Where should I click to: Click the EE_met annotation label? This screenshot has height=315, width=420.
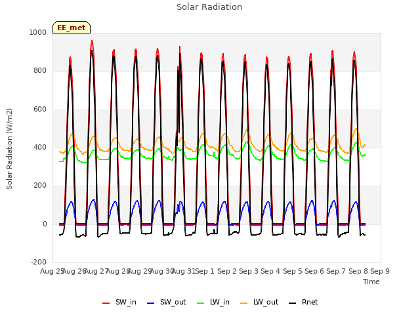pyautogui.click(x=72, y=28)
